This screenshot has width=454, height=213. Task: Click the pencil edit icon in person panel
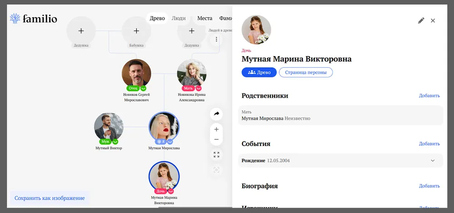421,21
